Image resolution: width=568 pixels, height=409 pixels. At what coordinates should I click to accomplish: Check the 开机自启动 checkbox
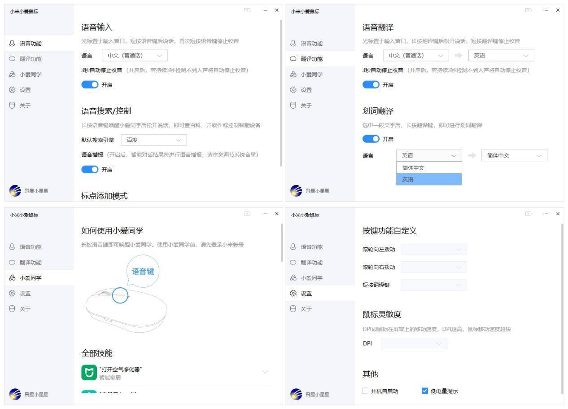(365, 391)
